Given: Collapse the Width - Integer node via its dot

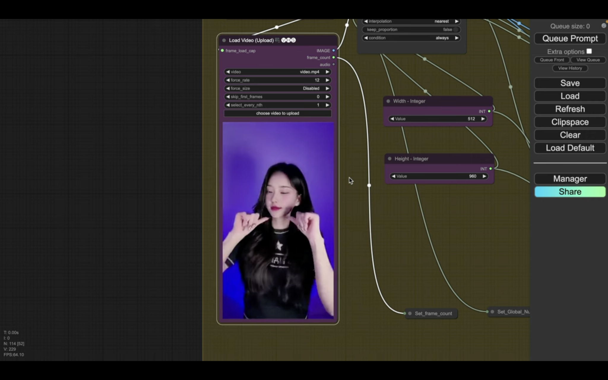Looking at the screenshot, I should click(388, 101).
